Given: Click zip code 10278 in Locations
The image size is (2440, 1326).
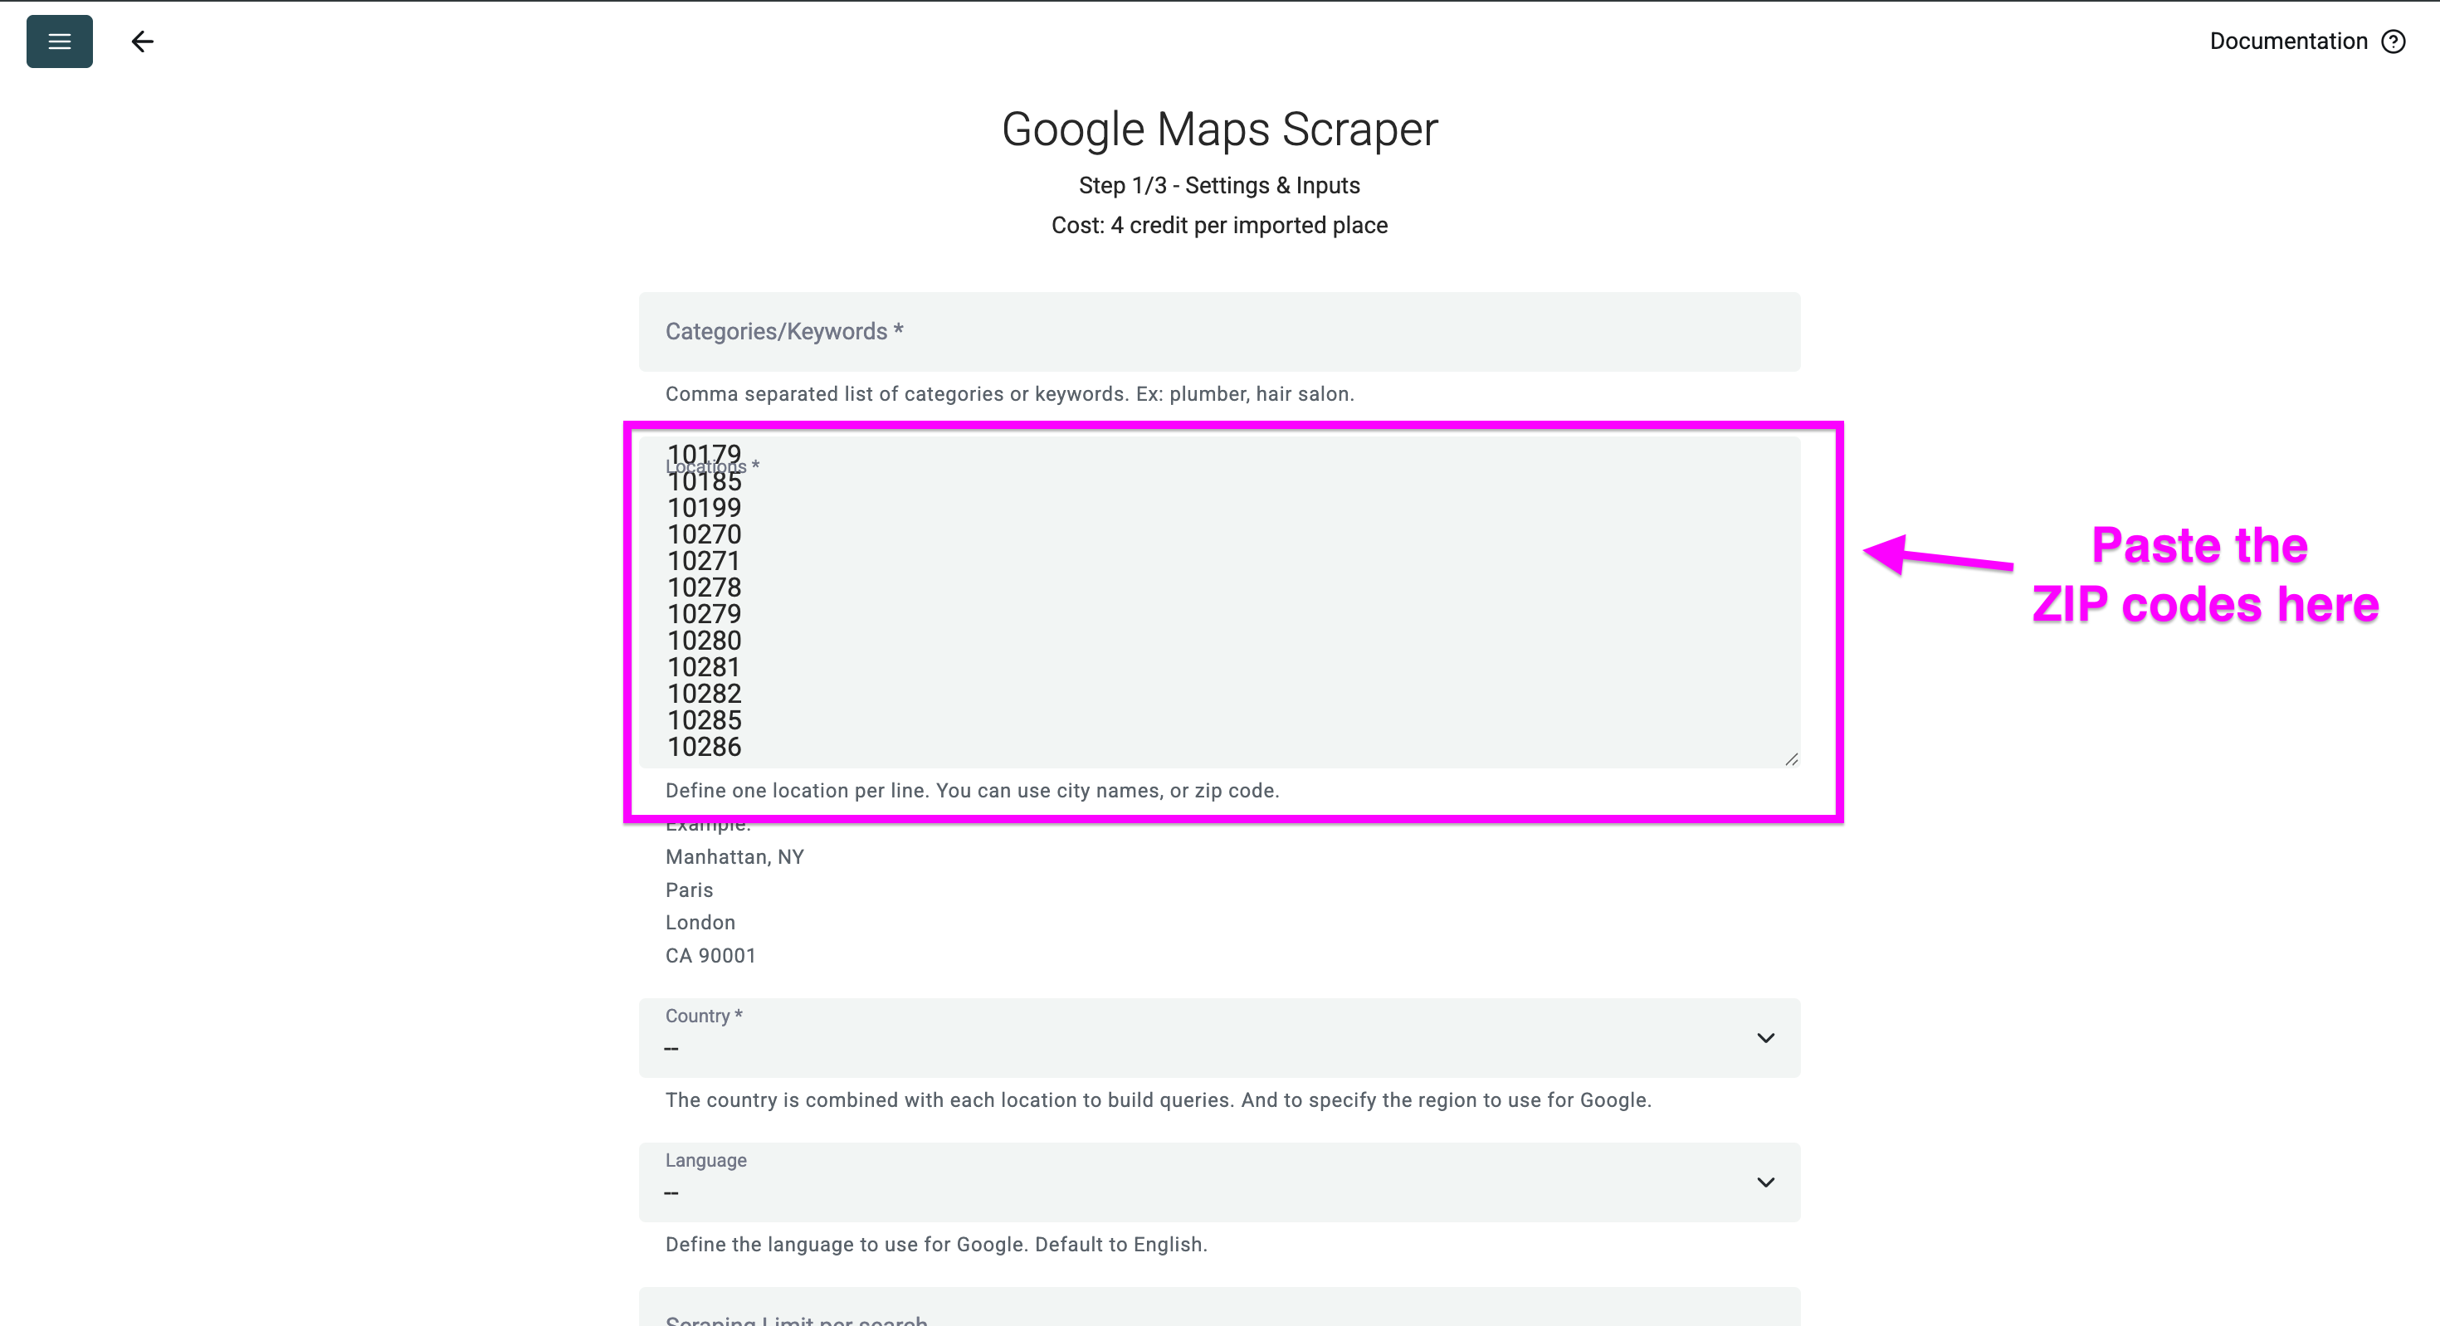Looking at the screenshot, I should tap(704, 588).
